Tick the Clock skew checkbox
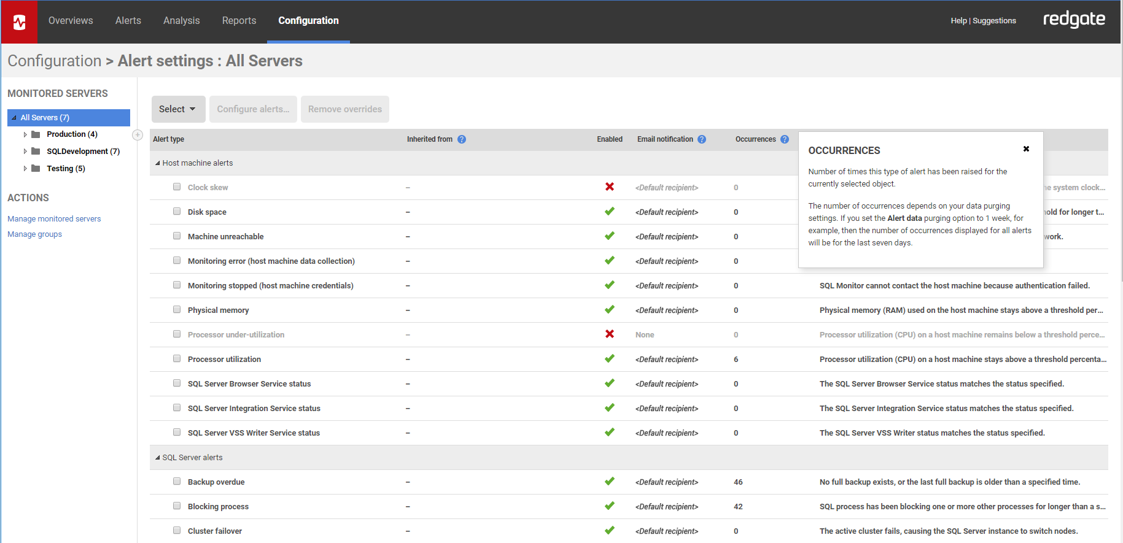 [177, 187]
